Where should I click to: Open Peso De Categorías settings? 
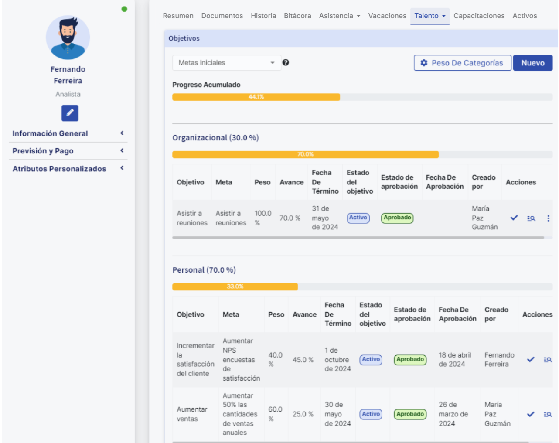coord(462,63)
